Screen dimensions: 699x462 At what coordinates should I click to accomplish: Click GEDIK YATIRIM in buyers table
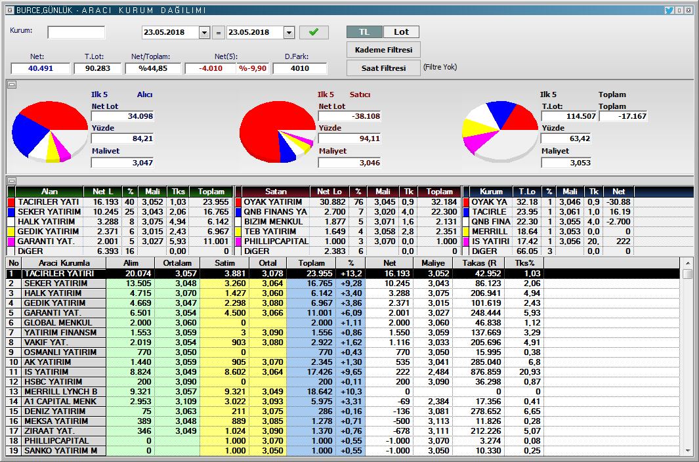click(x=48, y=232)
